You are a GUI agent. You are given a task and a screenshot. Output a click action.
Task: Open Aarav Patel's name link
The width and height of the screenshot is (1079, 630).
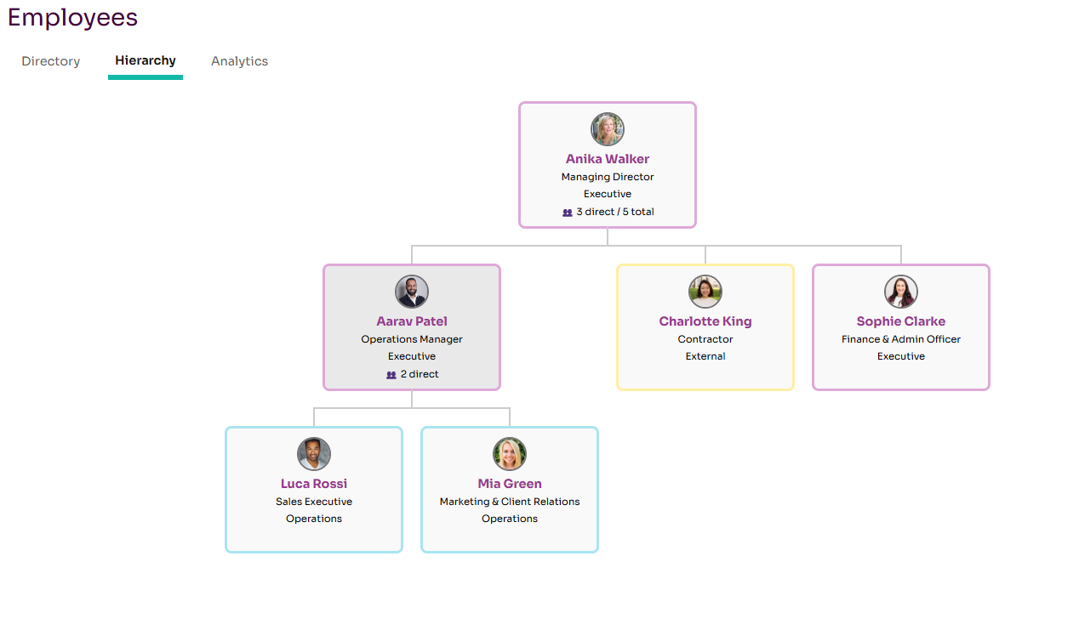tap(412, 321)
